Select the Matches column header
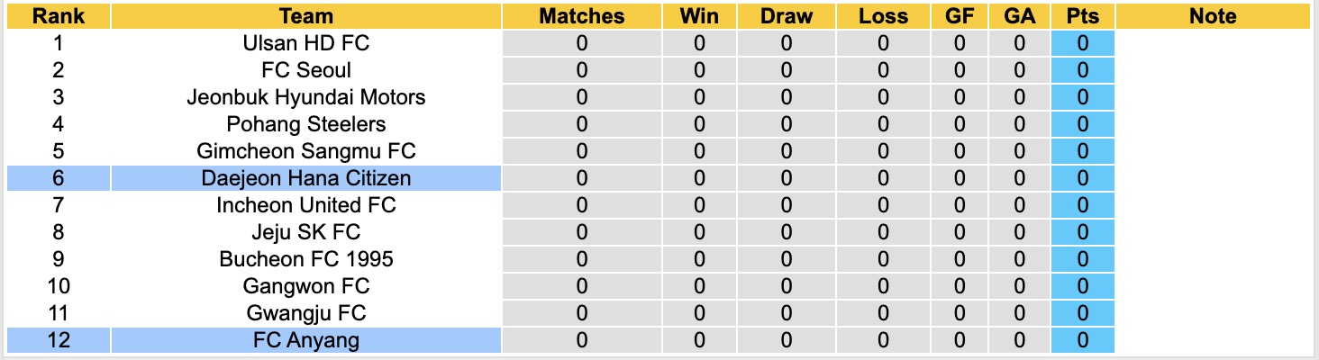The height and width of the screenshot is (360, 1319). click(x=581, y=16)
